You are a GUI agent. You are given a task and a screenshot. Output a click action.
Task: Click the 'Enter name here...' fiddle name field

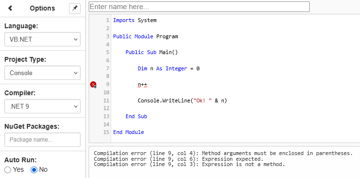click(x=199, y=7)
